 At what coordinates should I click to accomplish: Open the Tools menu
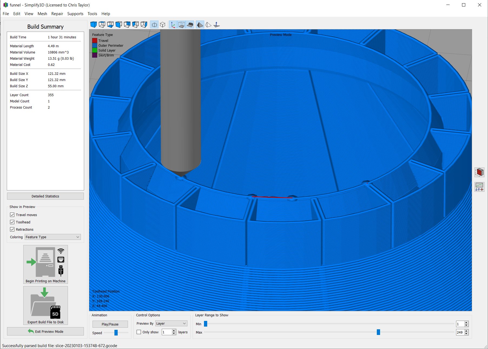(92, 14)
